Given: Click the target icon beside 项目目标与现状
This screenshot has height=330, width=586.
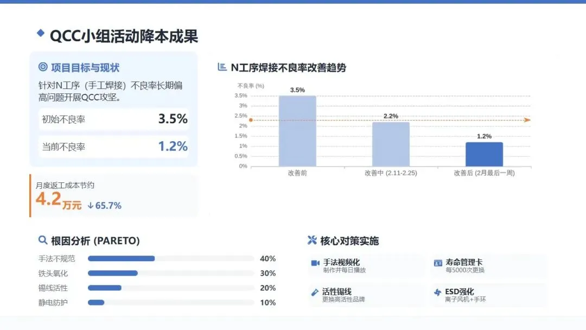Looking at the screenshot, I should pos(43,67).
